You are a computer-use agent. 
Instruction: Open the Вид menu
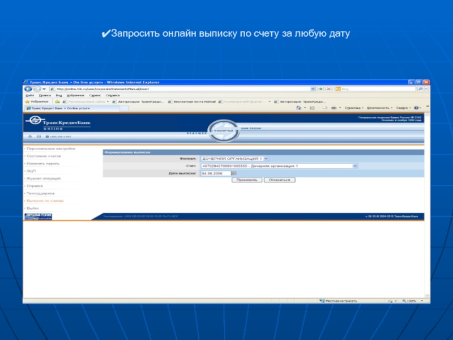point(59,95)
